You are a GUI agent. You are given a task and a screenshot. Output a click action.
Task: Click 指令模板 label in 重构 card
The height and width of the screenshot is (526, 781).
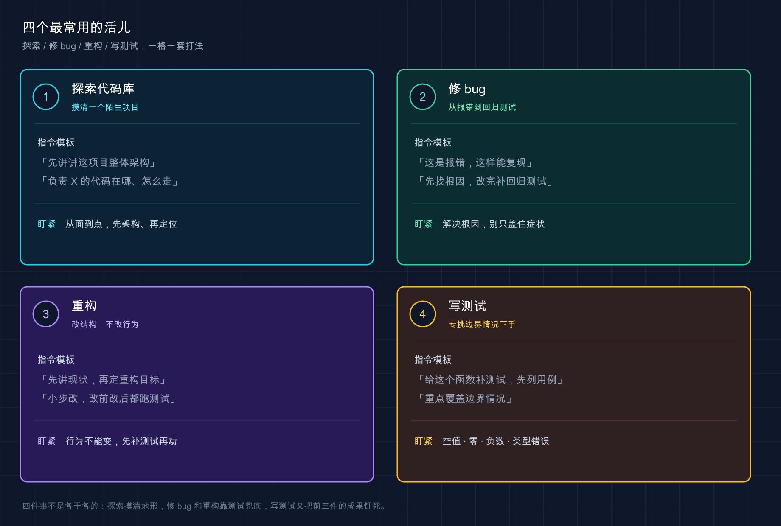click(x=56, y=360)
